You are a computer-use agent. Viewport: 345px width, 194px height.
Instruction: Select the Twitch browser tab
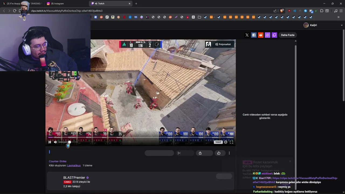111,4
